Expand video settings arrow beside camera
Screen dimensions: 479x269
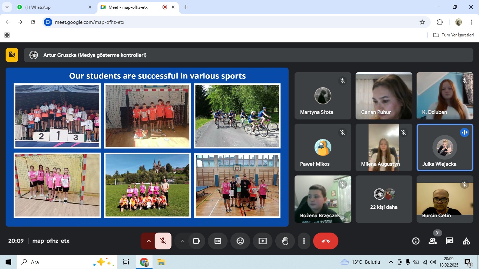(x=182, y=241)
